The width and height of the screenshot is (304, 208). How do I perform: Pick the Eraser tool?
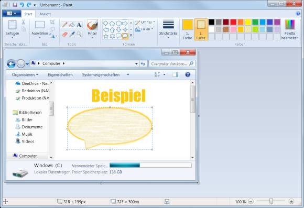[64, 34]
